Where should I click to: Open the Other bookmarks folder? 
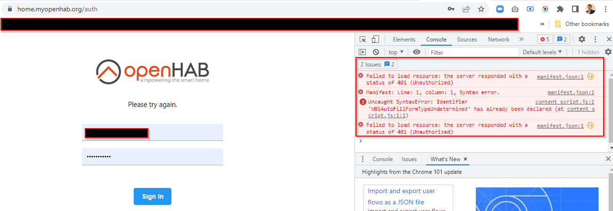pos(581,24)
